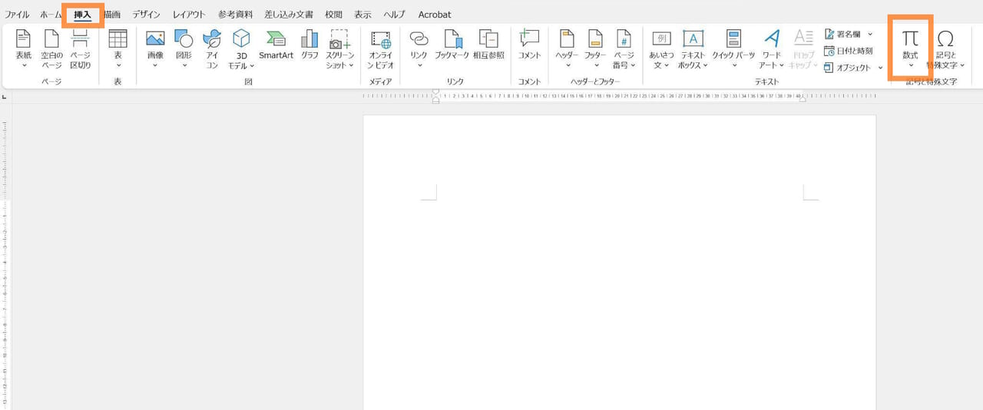
Task: Expand the ページ番号 page number menu
Action: [634, 66]
